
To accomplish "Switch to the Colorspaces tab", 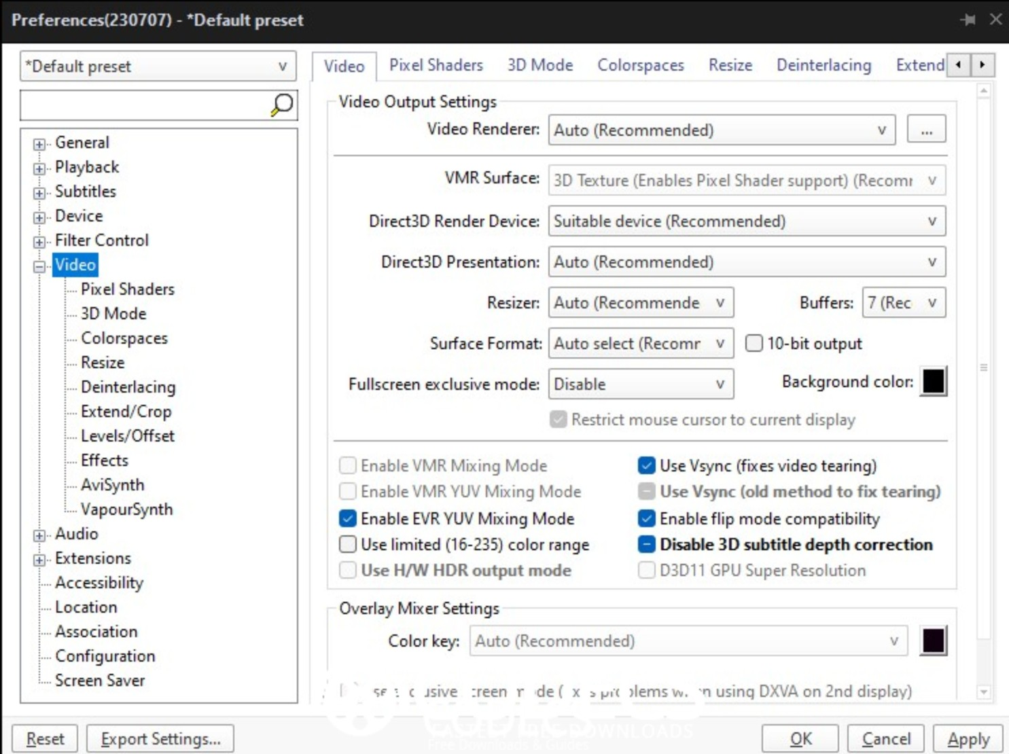I will point(641,65).
